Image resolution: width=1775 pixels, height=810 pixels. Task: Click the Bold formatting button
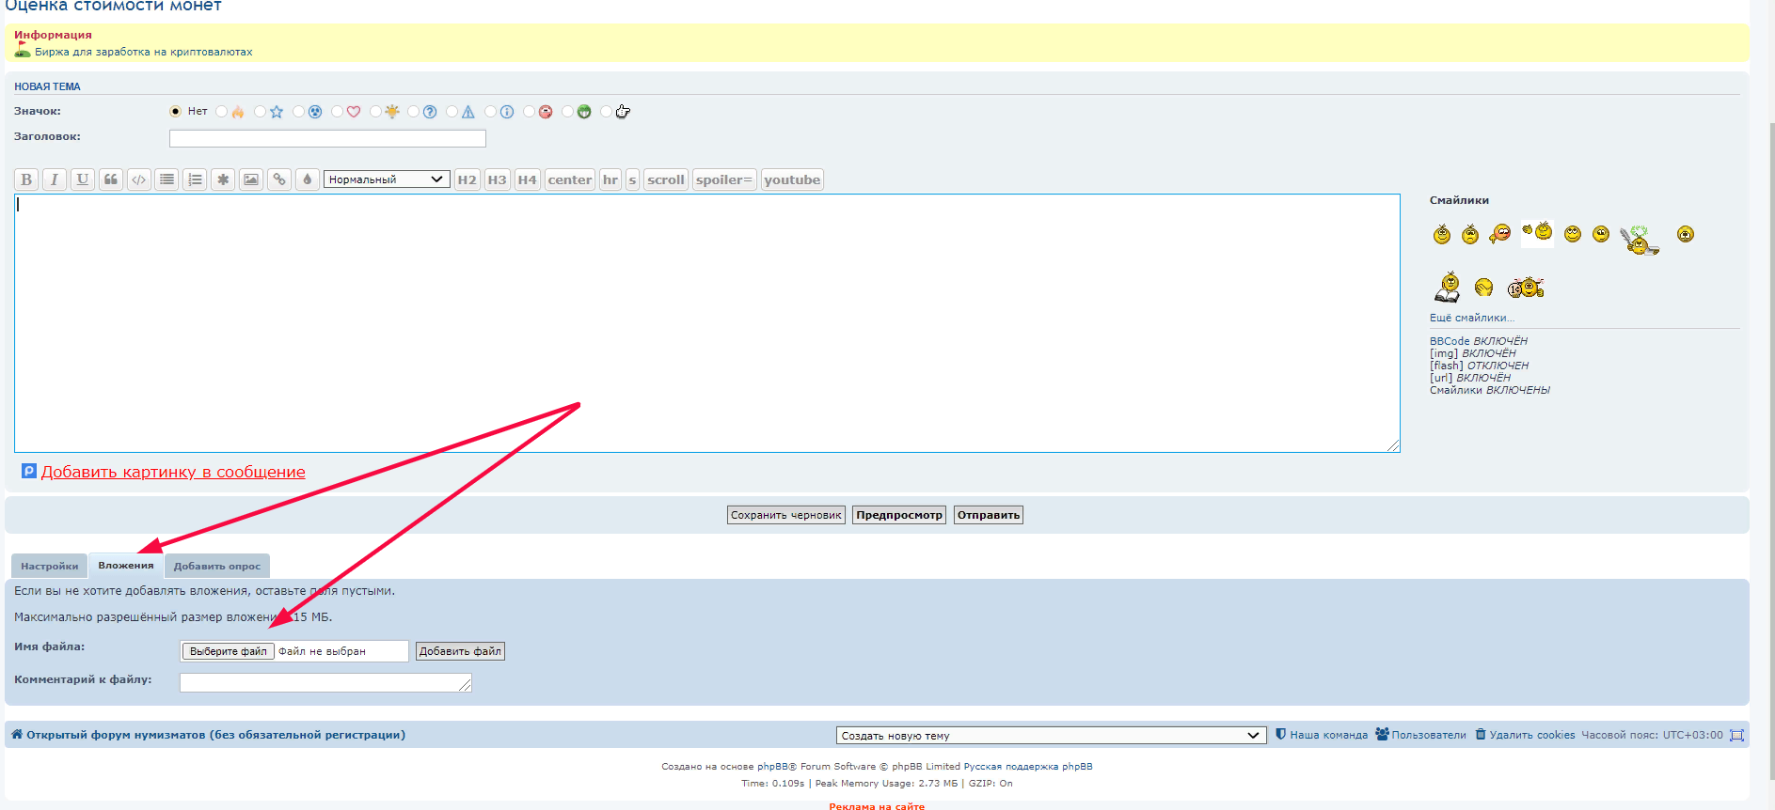click(26, 179)
